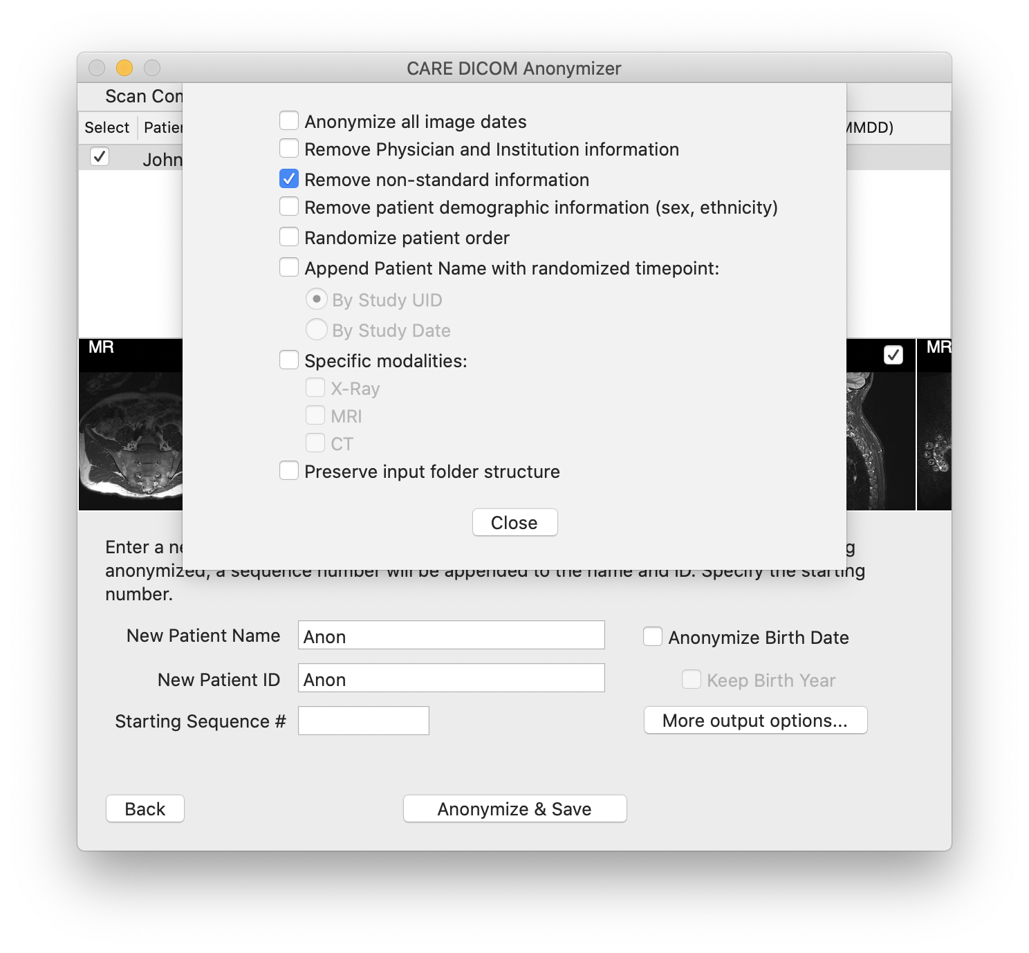Open More output options...
The height and width of the screenshot is (953, 1029).
click(x=755, y=720)
